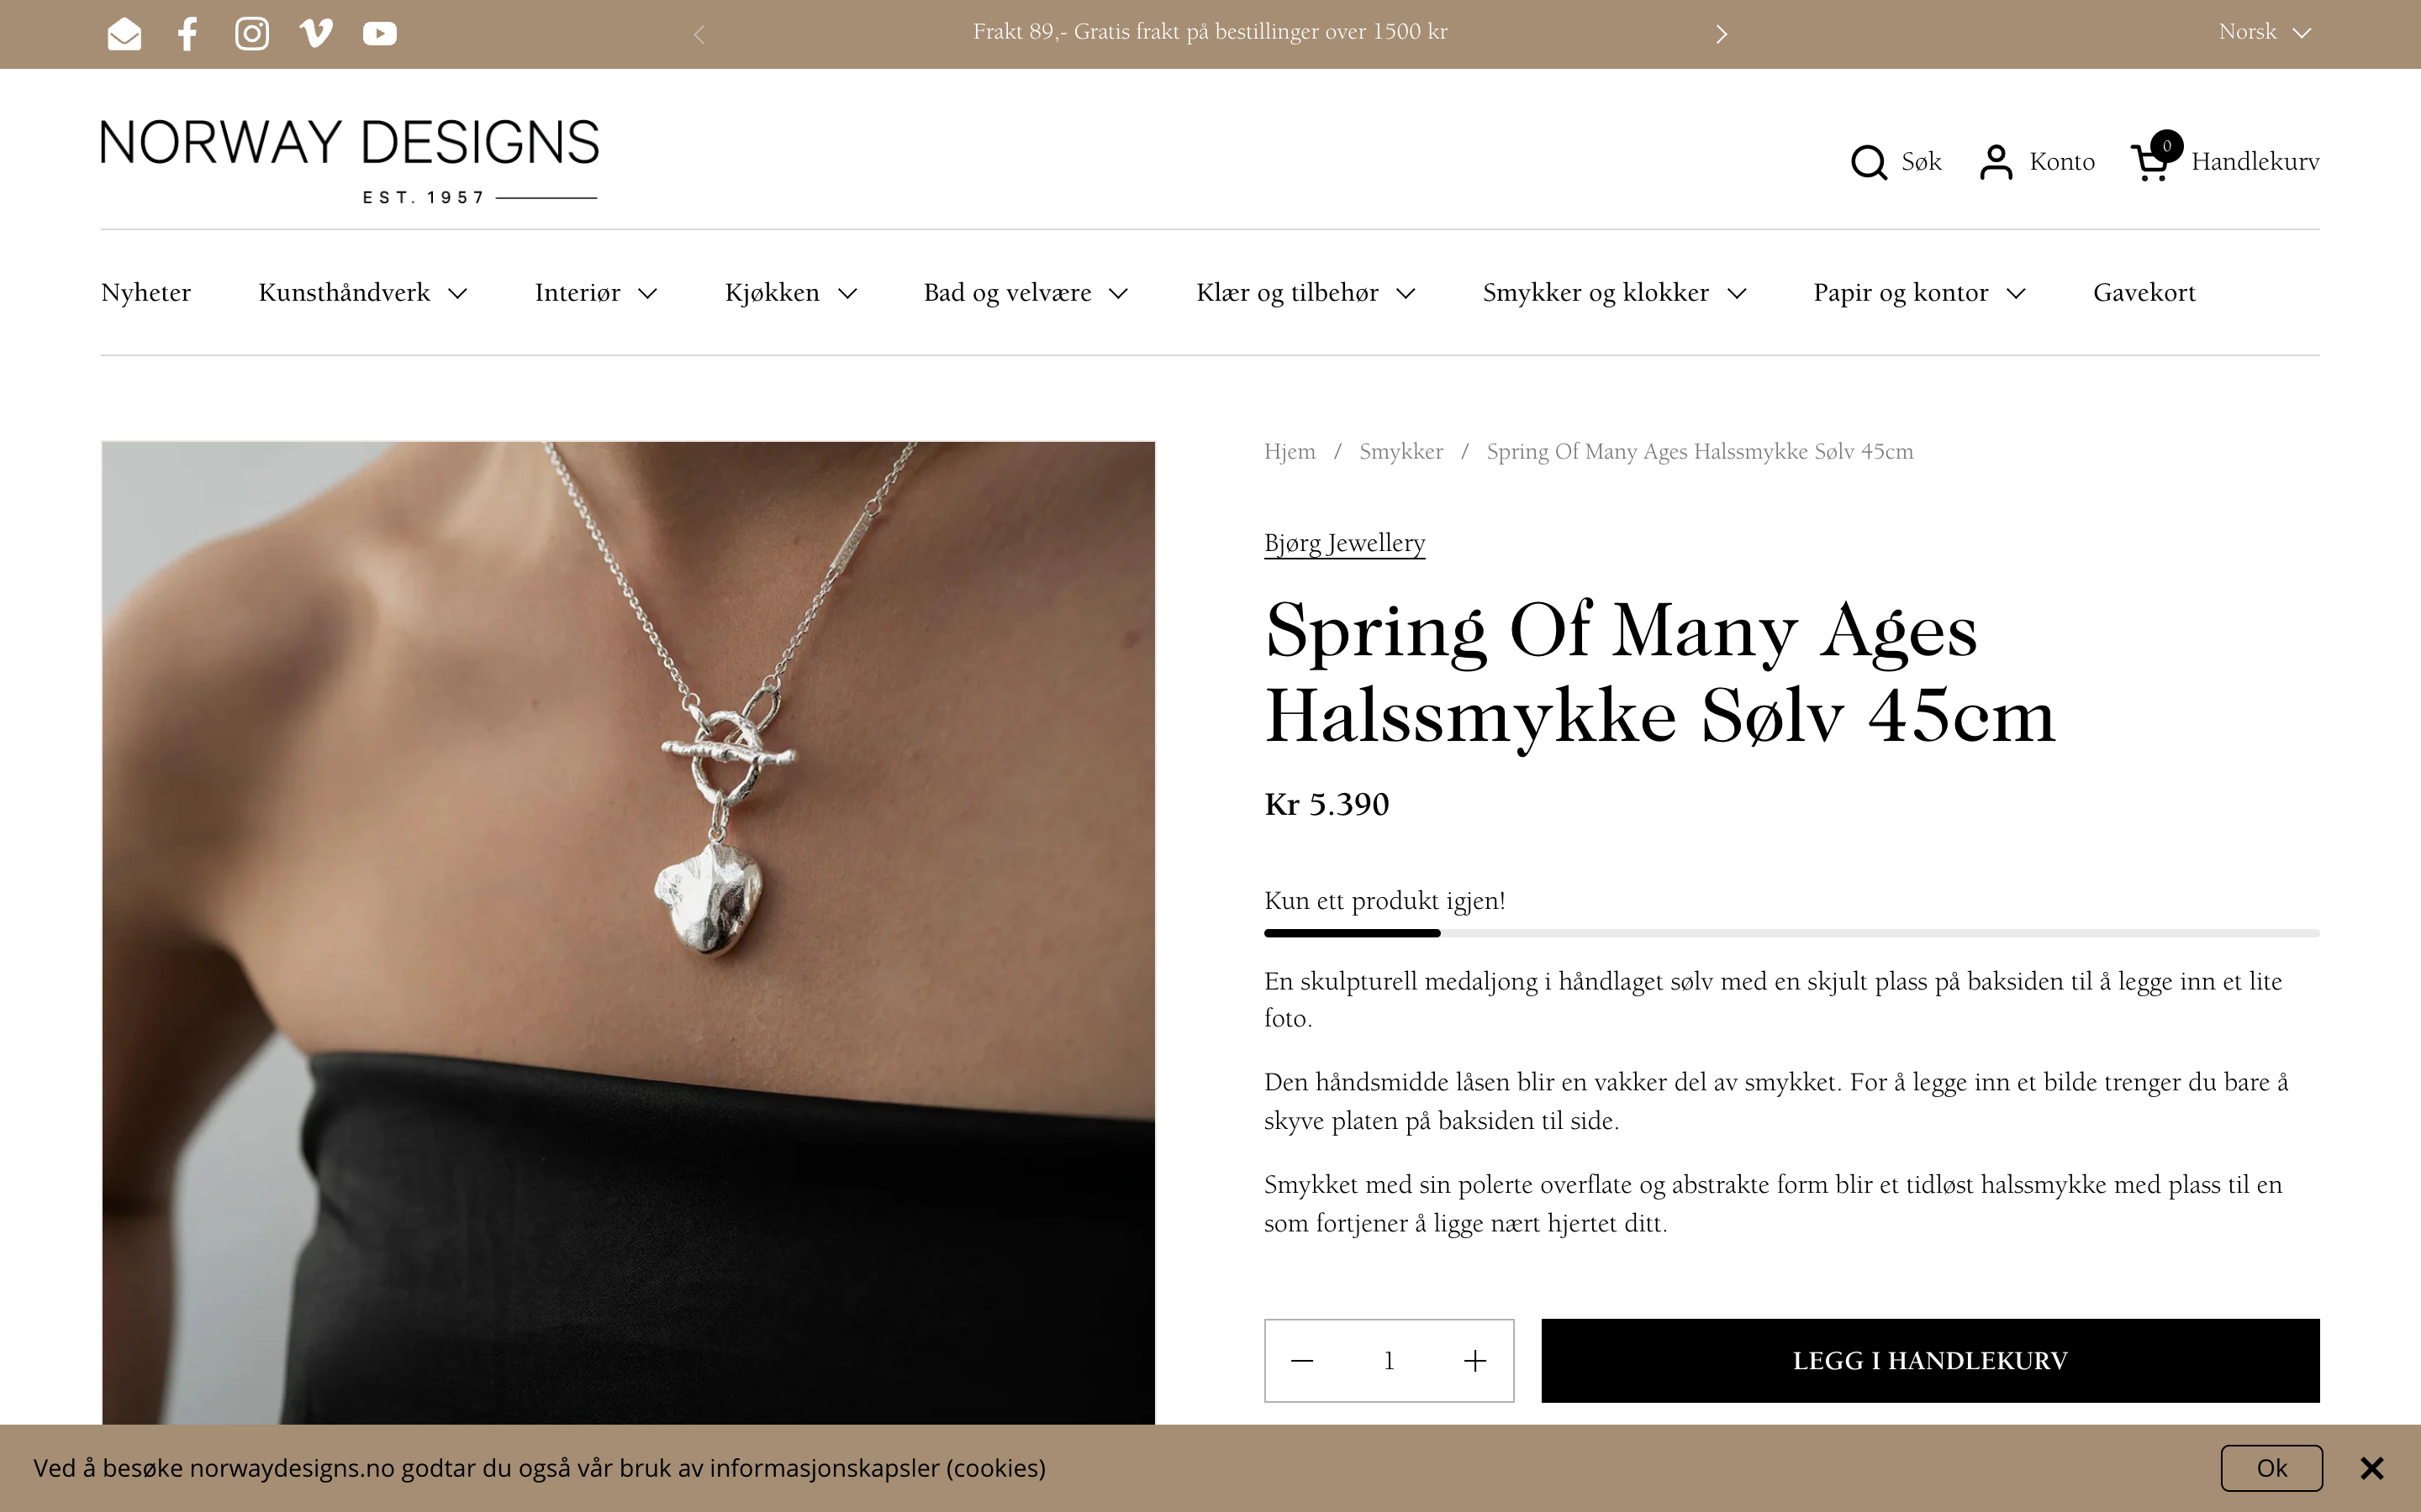Click the Søk magnifier icon
This screenshot has width=2421, height=1512.
(1869, 162)
